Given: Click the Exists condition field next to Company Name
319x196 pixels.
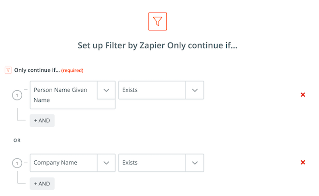Looking at the screenshot, I should coord(152,163).
